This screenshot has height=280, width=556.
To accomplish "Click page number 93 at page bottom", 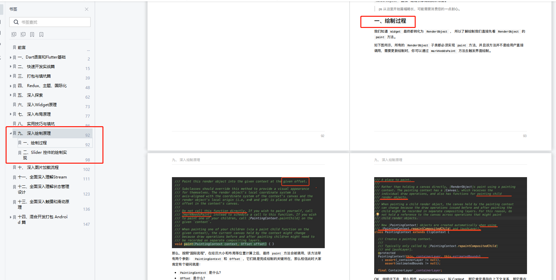I will (x=525, y=136).
